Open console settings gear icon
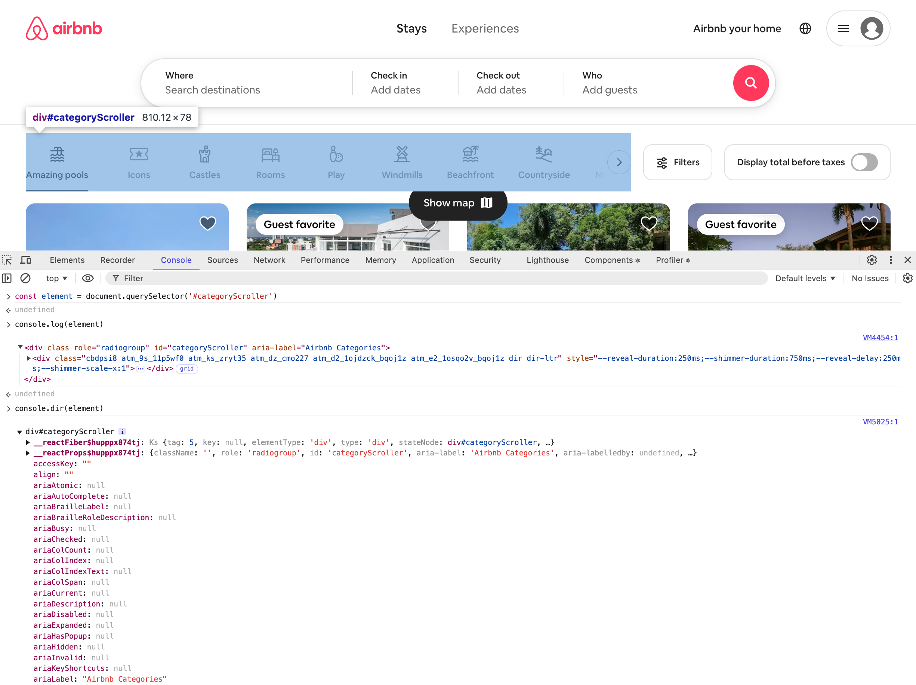The image size is (916, 685). (907, 278)
